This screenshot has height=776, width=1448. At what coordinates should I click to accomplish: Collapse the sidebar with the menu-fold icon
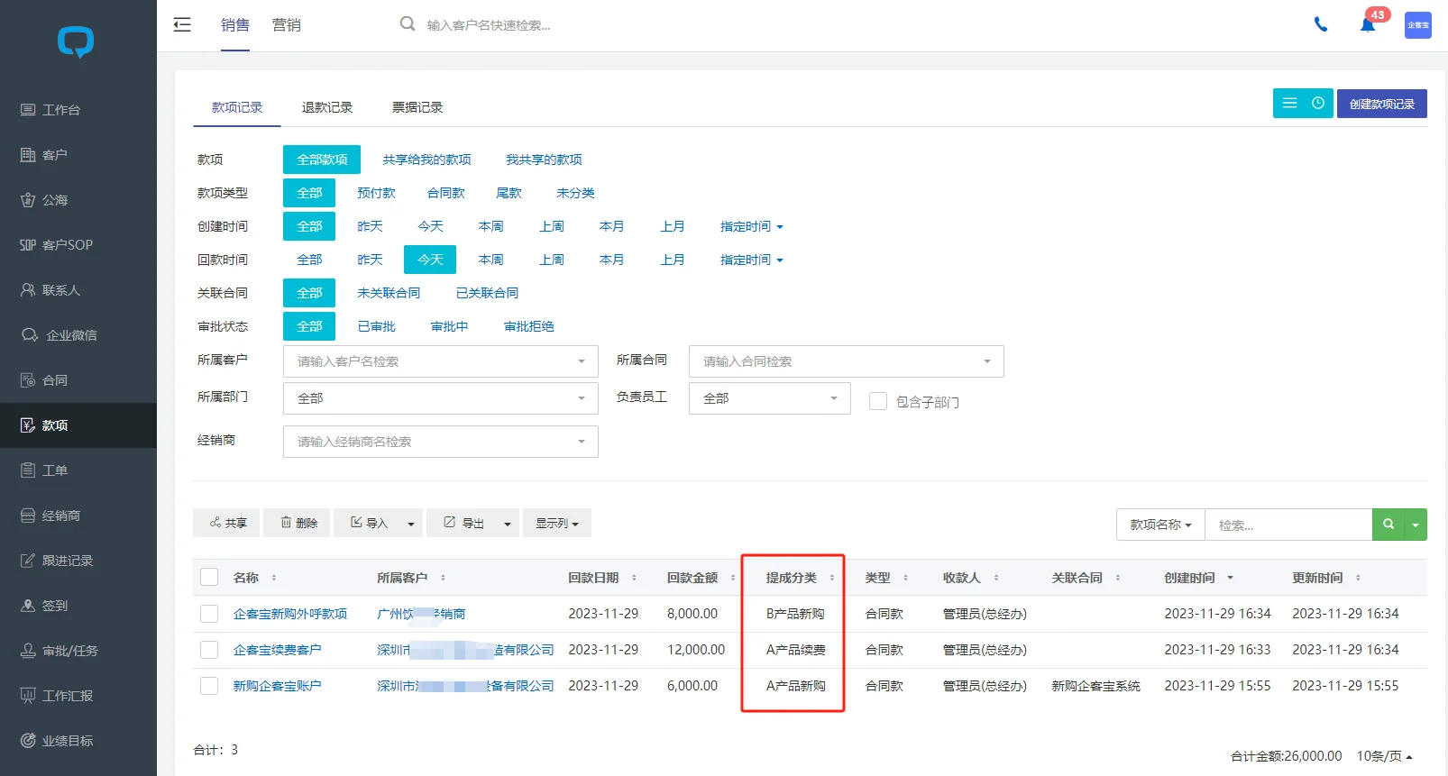[x=182, y=24]
